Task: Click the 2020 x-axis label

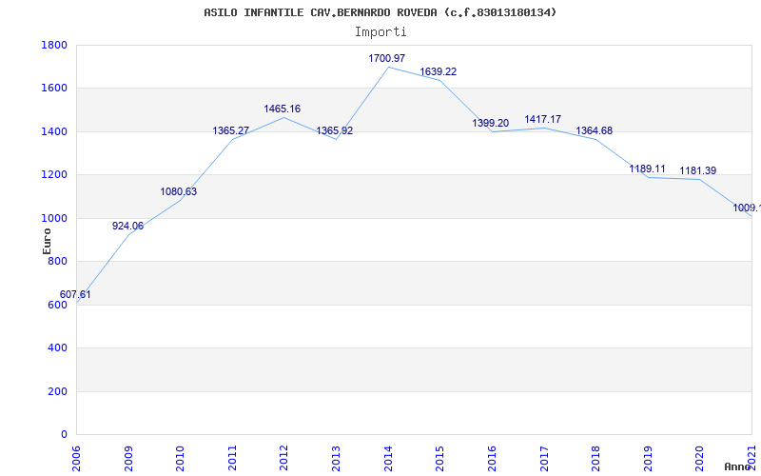Action: [x=700, y=459]
